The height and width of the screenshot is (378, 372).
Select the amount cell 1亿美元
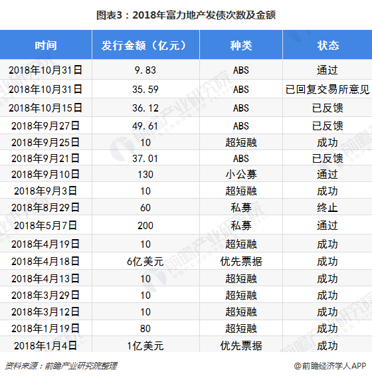click(145, 346)
